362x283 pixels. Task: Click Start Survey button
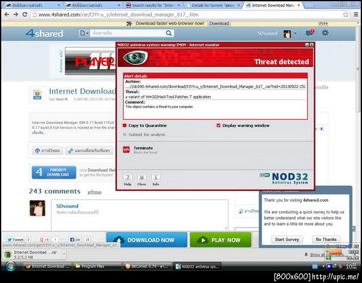pyautogui.click(x=287, y=240)
